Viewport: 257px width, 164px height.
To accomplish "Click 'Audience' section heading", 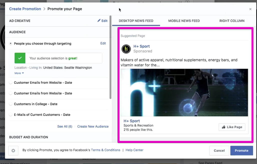I will [17, 32].
